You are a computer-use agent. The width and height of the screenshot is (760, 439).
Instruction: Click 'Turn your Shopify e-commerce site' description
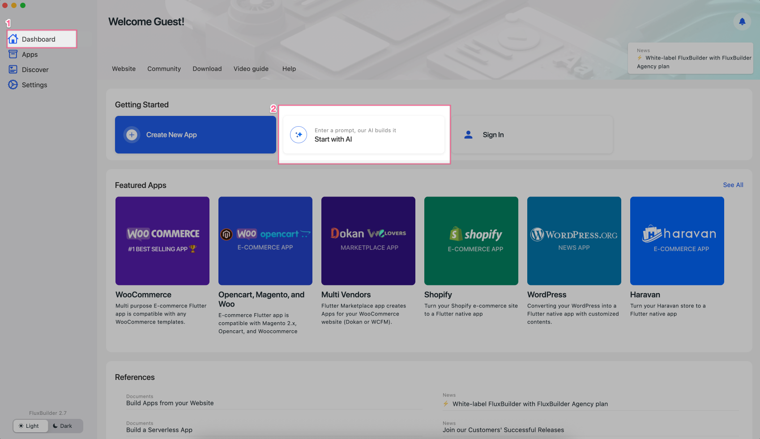pyautogui.click(x=471, y=310)
